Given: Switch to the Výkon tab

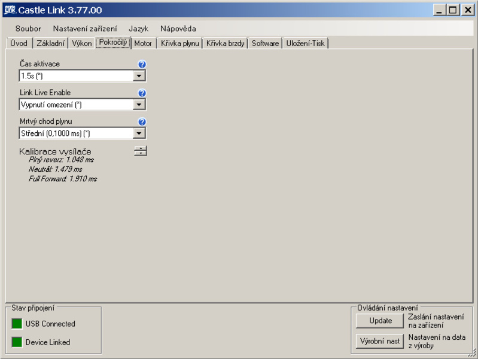Looking at the screenshot, I should pyautogui.click(x=82, y=43).
